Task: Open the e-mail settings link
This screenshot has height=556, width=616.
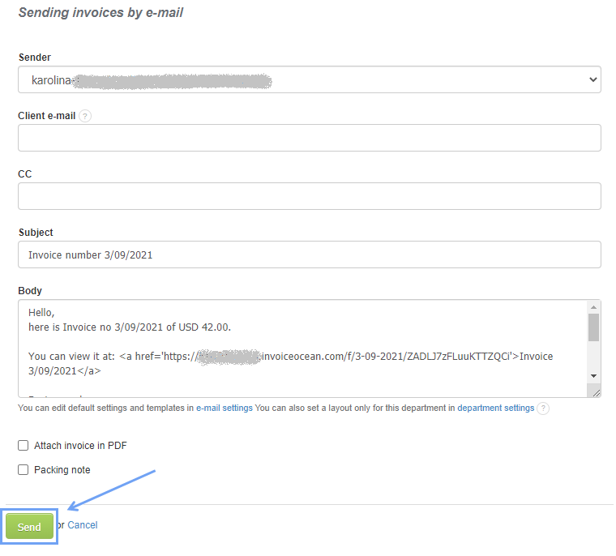Action: tap(225, 408)
